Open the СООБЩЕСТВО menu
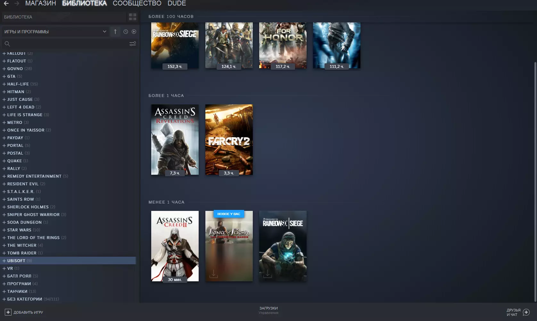Image resolution: width=537 pixels, height=321 pixels. 137,4
